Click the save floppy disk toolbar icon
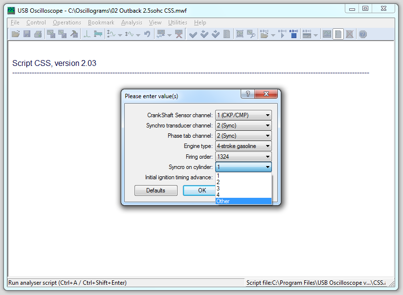The height and width of the screenshot is (295, 403). (27, 34)
